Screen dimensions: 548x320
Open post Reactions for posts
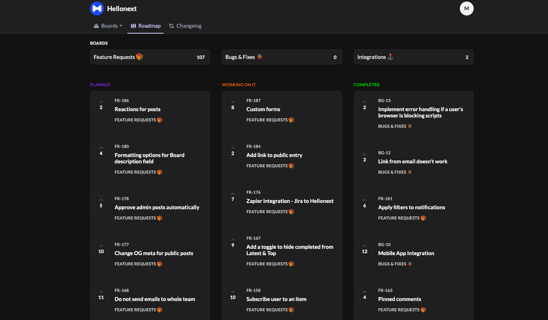[138, 109]
